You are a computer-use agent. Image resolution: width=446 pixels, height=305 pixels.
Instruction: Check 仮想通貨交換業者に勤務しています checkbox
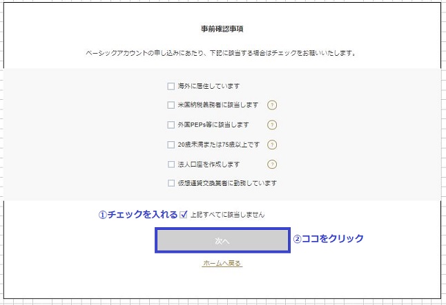coord(171,183)
